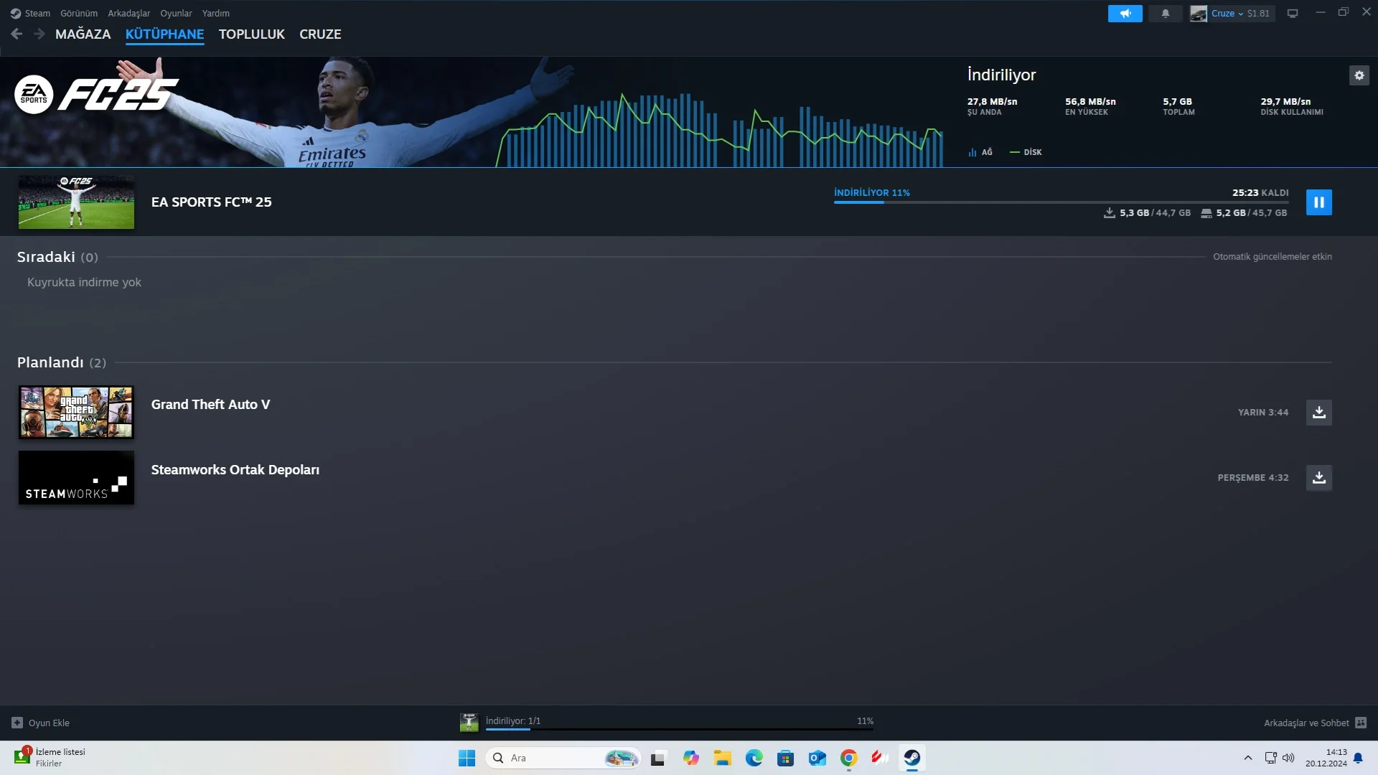Click the FC 25 download progress bar
This screenshot has height=775, width=1378.
[x=1061, y=202]
